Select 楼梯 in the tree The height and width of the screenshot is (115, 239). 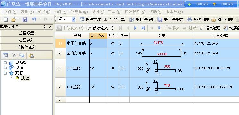coord(19,68)
